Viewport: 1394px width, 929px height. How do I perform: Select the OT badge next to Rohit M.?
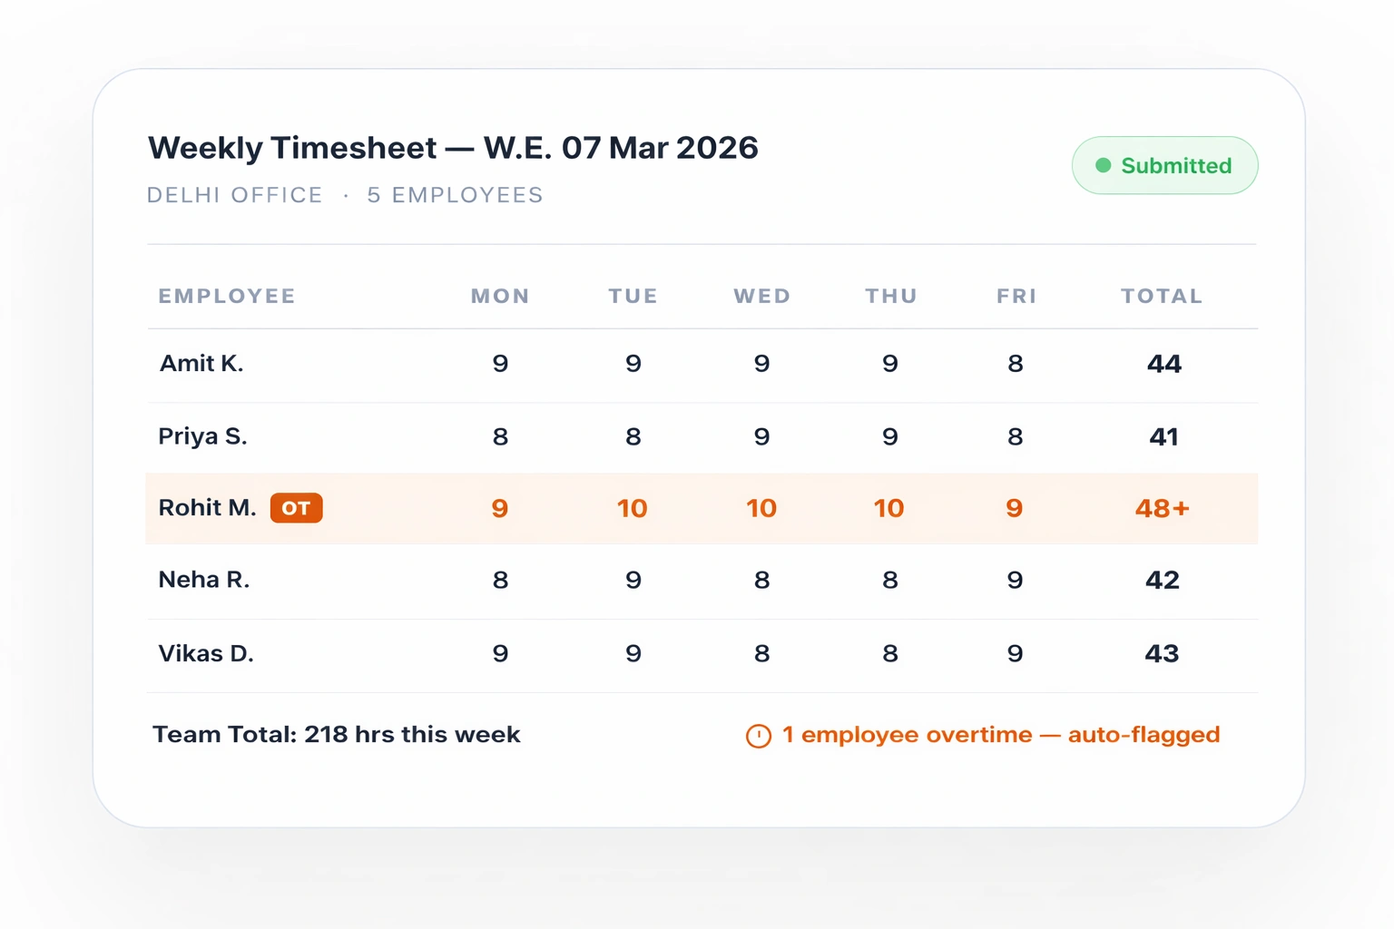296,508
